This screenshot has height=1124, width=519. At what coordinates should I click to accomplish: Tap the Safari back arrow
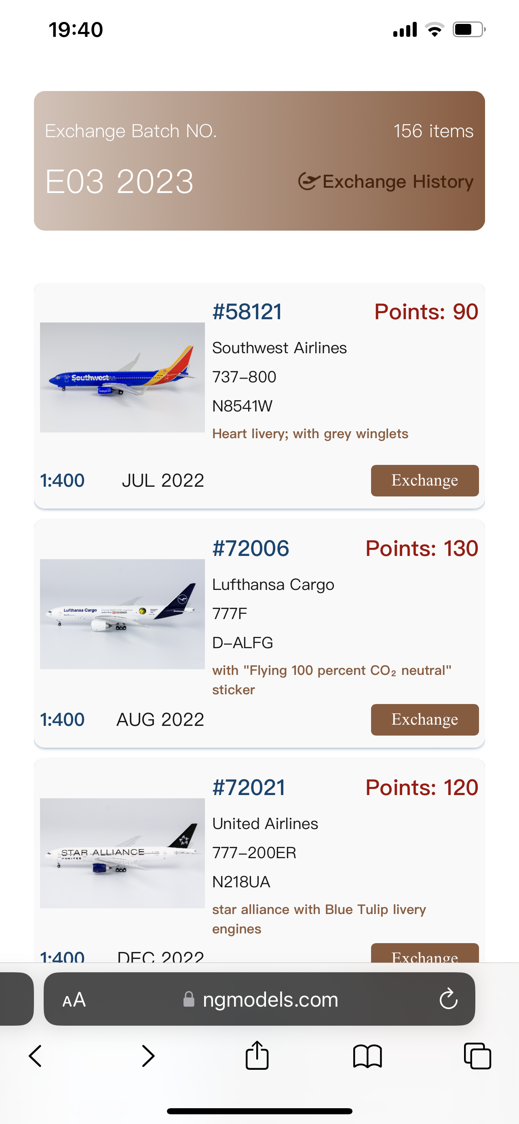coord(35,1056)
